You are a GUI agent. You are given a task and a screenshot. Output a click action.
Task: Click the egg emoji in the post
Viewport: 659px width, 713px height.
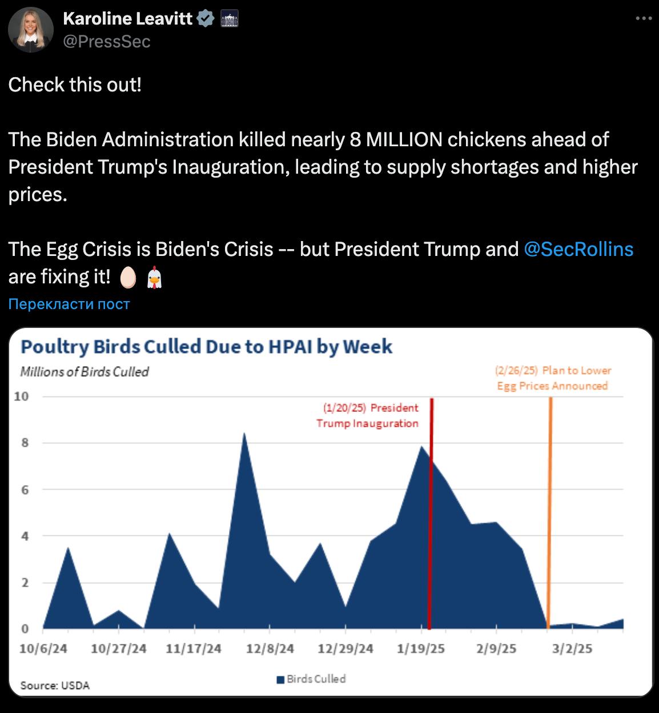click(x=128, y=278)
